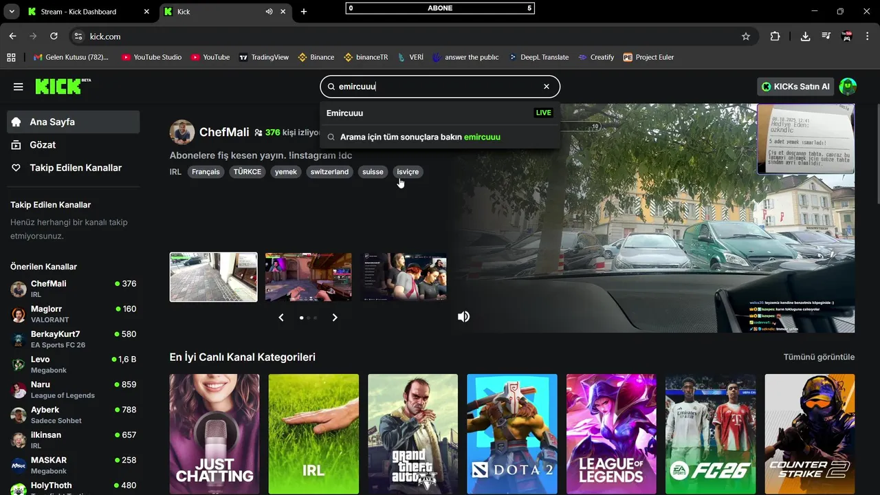Select the first carousel stream thumbnail

(214, 277)
